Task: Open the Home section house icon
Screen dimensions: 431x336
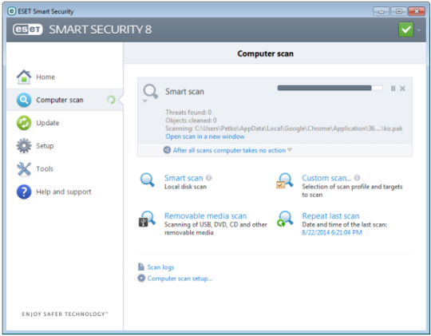Action: 24,77
